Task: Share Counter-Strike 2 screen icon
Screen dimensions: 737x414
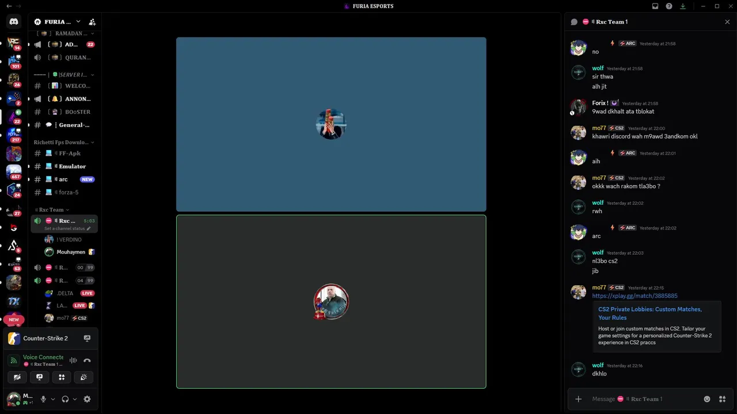Action: (x=87, y=338)
